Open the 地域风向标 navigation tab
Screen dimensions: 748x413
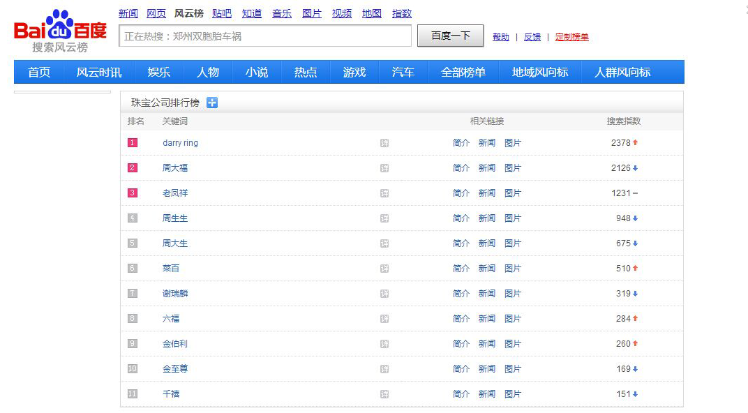click(x=540, y=72)
